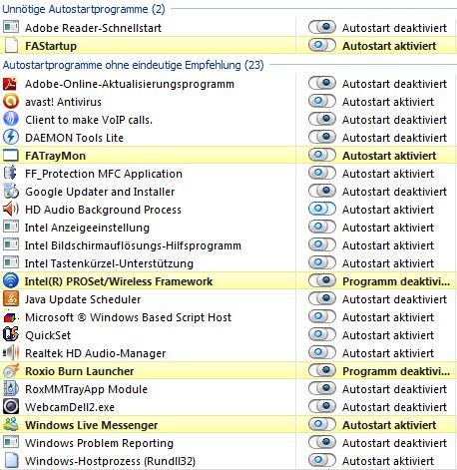Toggle autostart switch for Google Updater and Installer
457x470 pixels.
point(322,191)
